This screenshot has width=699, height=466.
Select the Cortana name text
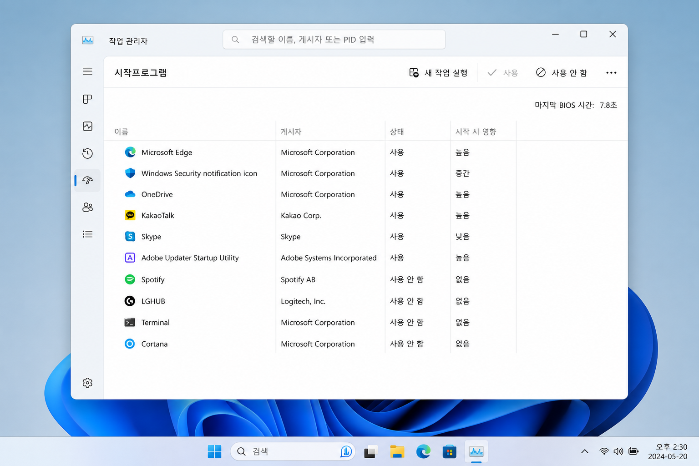pyautogui.click(x=154, y=344)
